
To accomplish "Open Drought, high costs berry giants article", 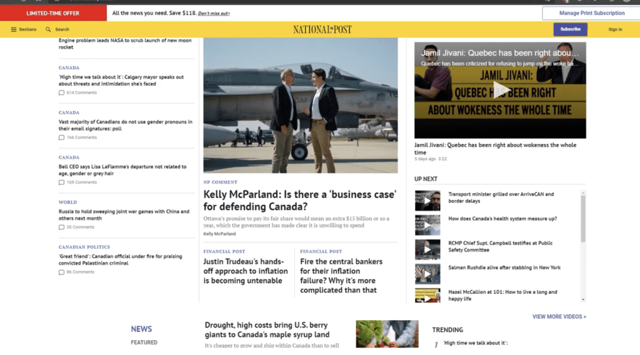I will coord(267,329).
